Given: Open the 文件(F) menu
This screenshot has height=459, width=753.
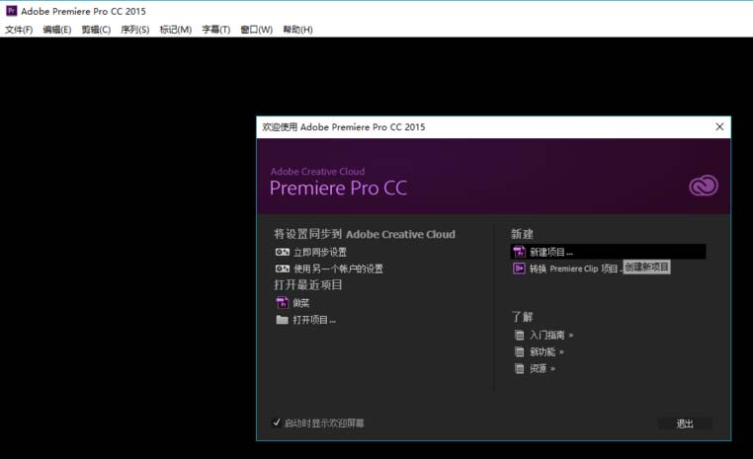Looking at the screenshot, I should tap(19, 30).
